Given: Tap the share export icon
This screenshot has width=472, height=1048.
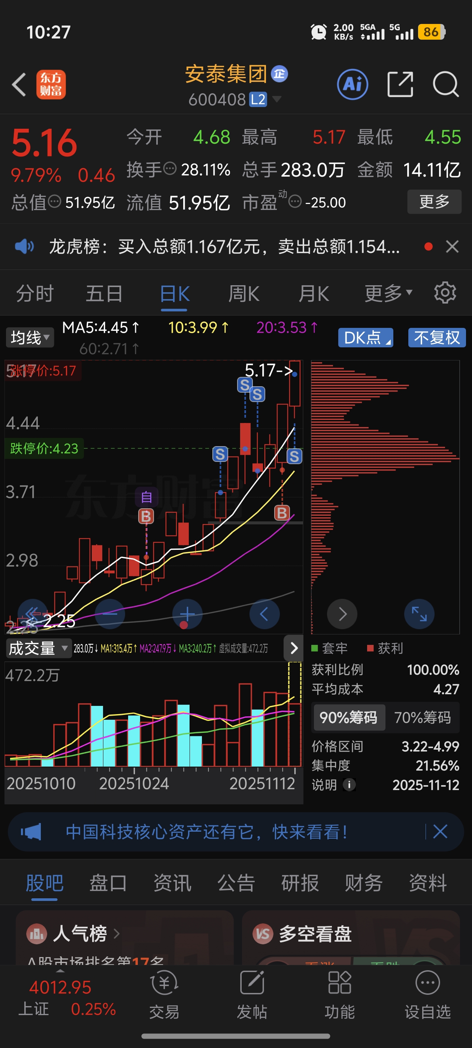Looking at the screenshot, I should point(400,84).
